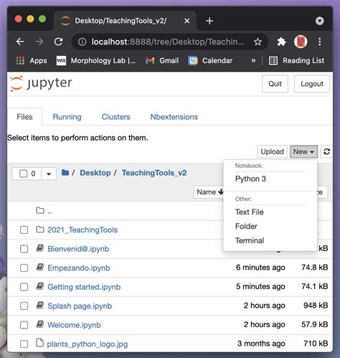Toggle the New dropdown button

click(303, 151)
